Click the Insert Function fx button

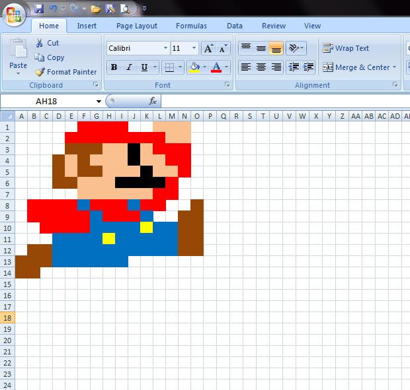(x=153, y=101)
